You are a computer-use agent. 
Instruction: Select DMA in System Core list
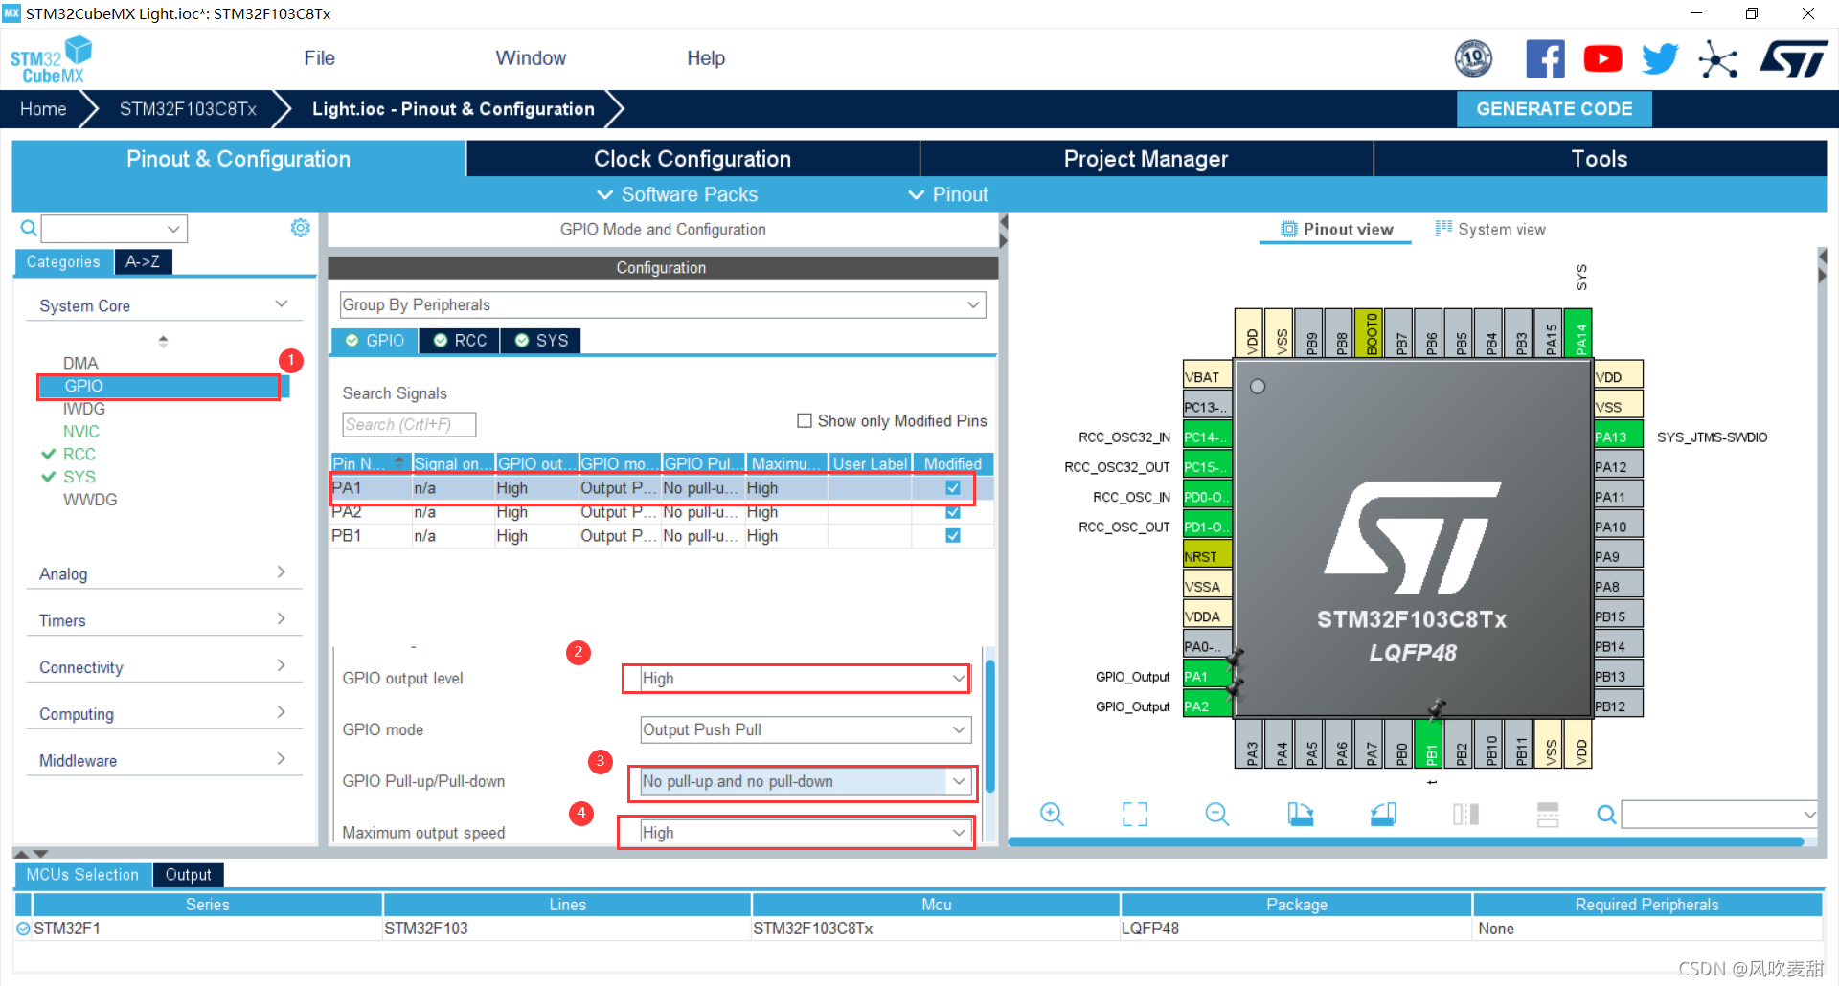coord(80,363)
